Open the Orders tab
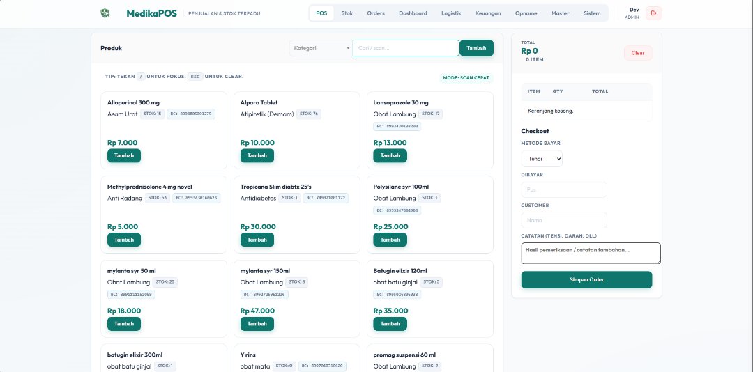 click(376, 13)
